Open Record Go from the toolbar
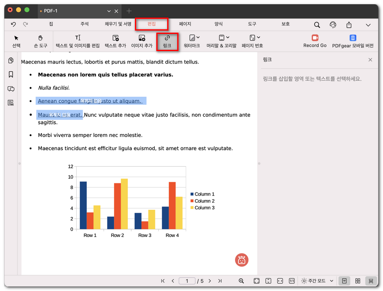This screenshot has width=383, height=291. tap(315, 41)
